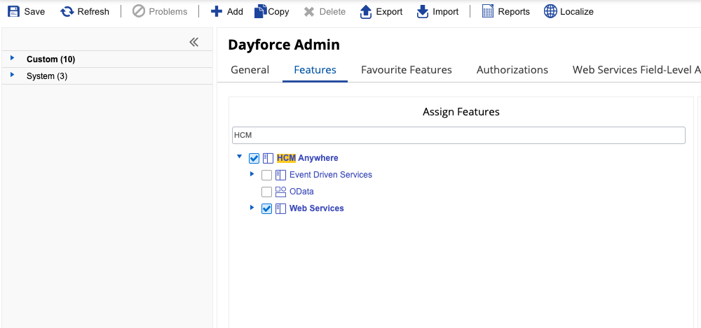This screenshot has width=701, height=328.
Task: Click the Event Driven Services link
Action: (330, 175)
